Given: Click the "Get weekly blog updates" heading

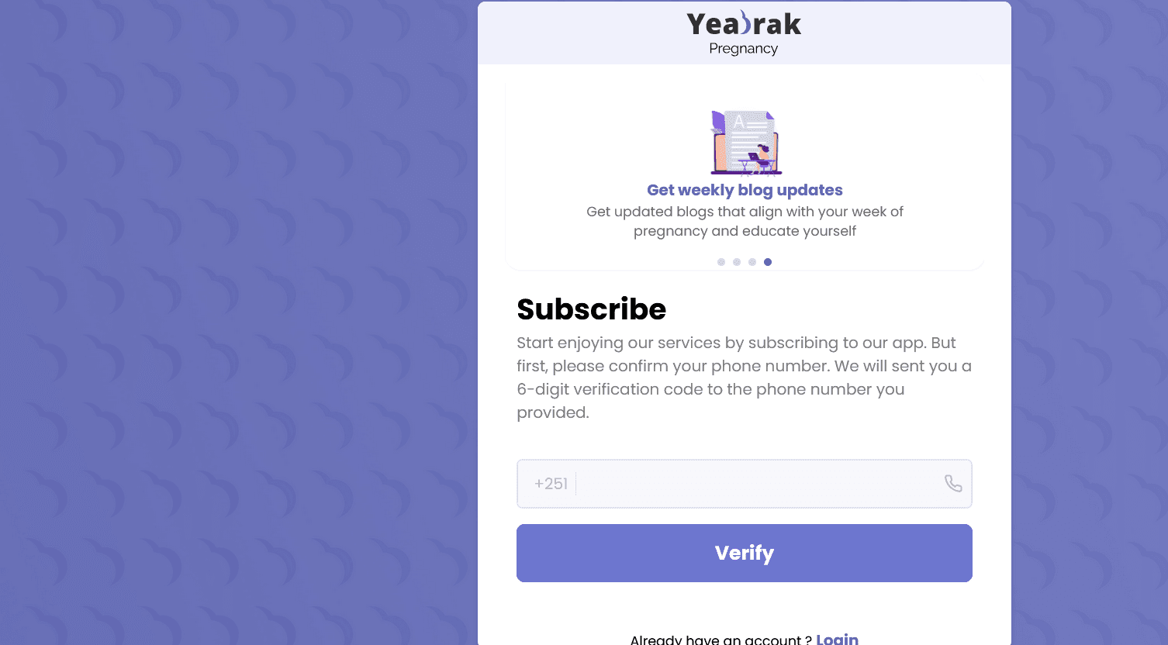Looking at the screenshot, I should pos(745,190).
